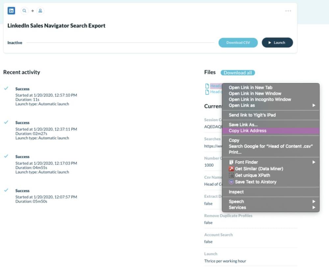Click the Launch setting label

click(x=211, y=254)
